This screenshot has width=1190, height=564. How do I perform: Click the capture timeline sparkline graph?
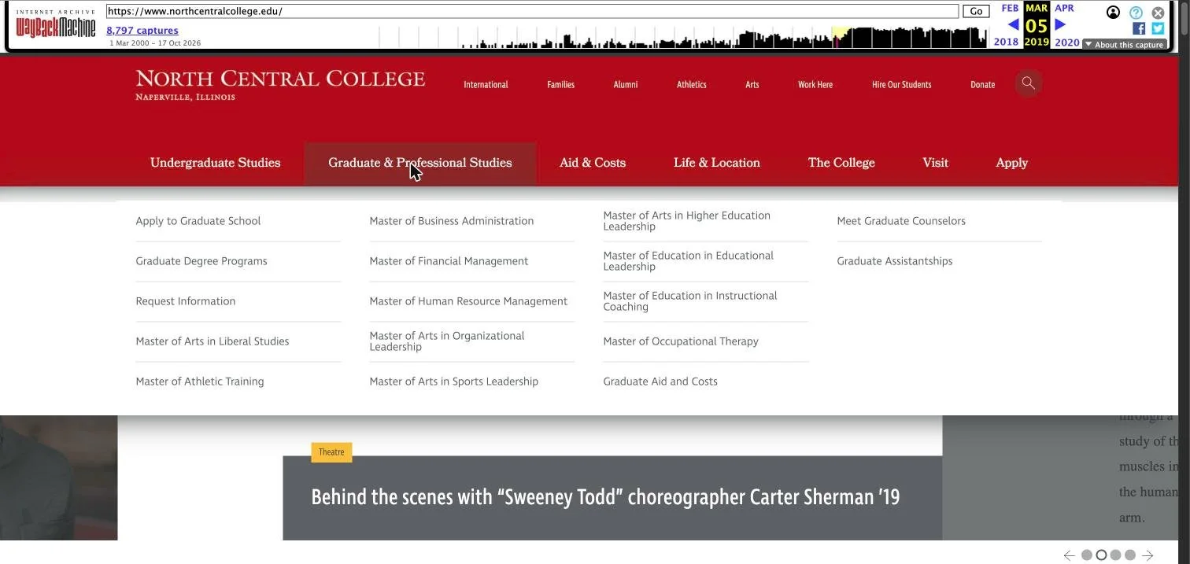tap(683, 37)
